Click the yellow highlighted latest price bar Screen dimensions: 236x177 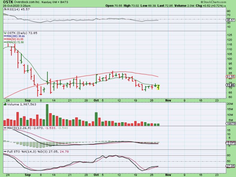coord(158,87)
